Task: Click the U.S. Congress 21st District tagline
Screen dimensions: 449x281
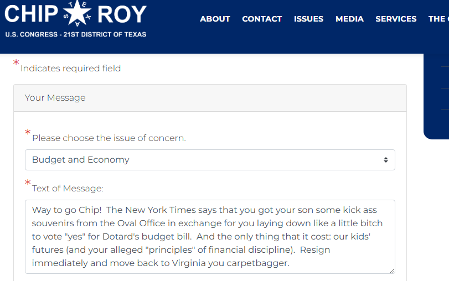Action: (76, 34)
